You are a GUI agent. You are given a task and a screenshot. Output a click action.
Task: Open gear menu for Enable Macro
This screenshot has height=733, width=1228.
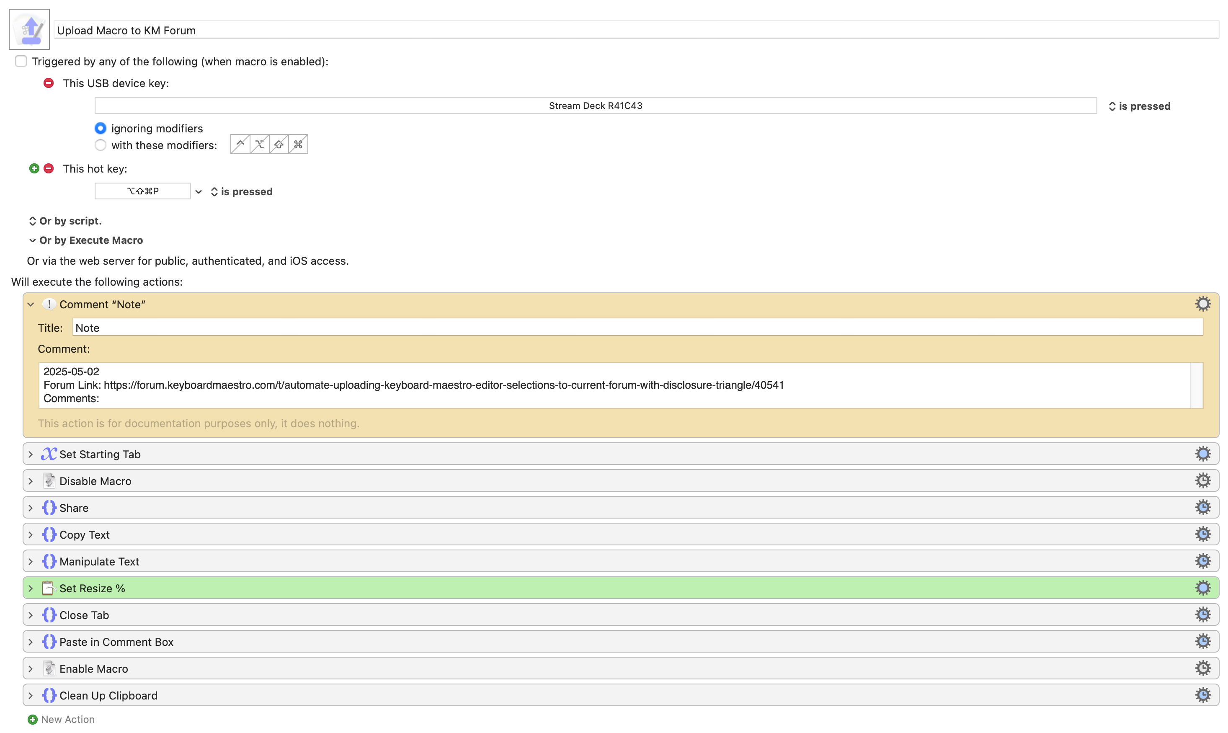click(1203, 668)
